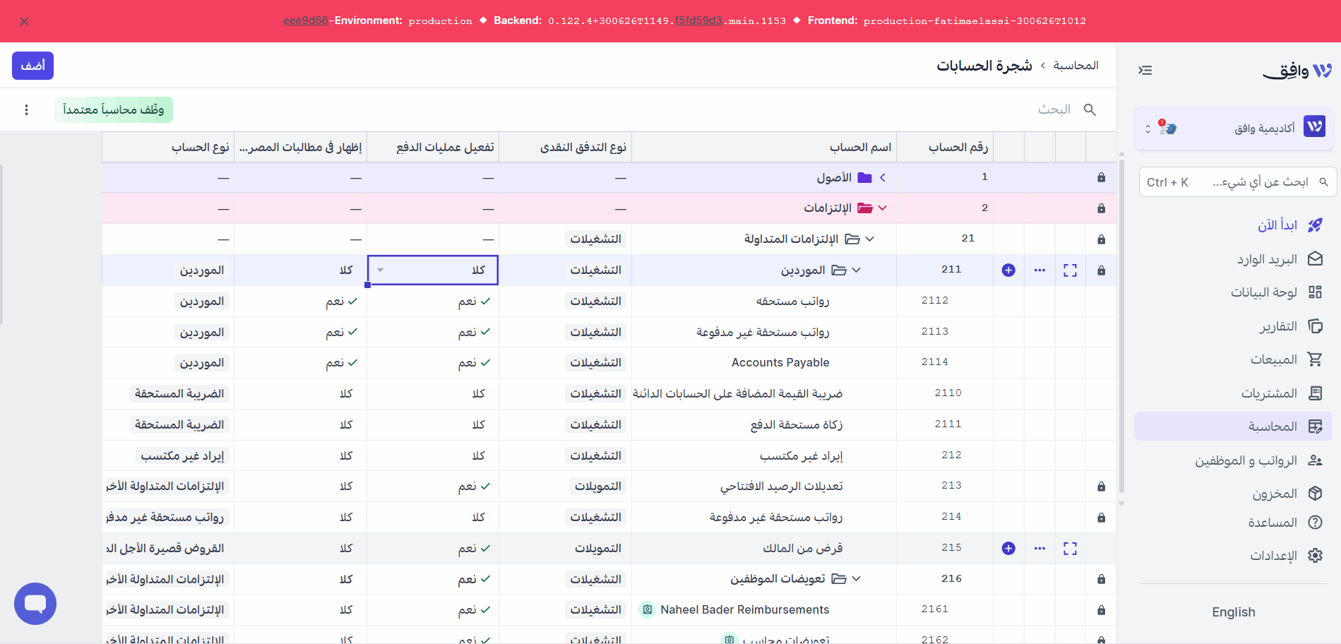Open البريد الوارد inbox

pyautogui.click(x=1280, y=259)
